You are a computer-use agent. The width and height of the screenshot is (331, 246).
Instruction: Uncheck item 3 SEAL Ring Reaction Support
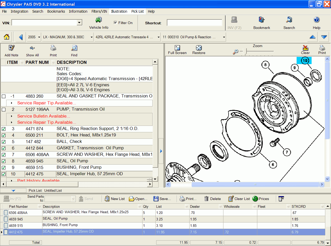click(x=4, y=129)
